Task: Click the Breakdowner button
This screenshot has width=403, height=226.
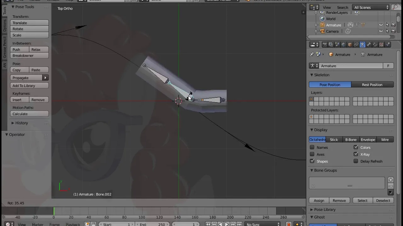Action: pyautogui.click(x=30, y=56)
